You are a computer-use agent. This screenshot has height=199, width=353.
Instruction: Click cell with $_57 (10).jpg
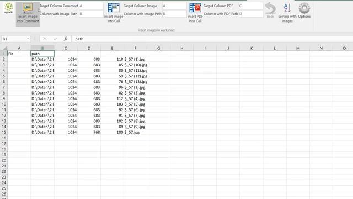pos(135,65)
